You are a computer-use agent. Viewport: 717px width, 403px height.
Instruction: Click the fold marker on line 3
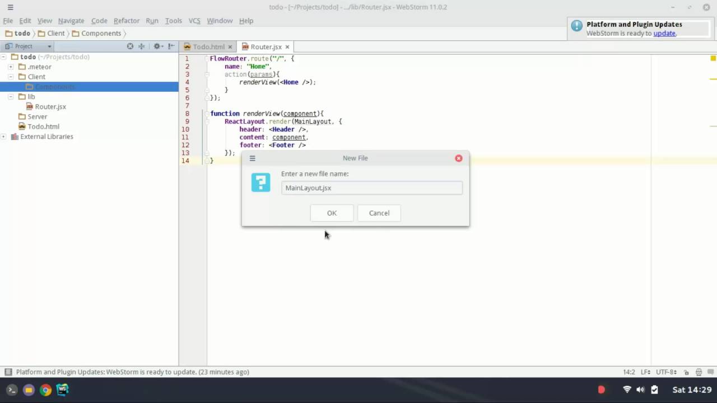point(207,74)
